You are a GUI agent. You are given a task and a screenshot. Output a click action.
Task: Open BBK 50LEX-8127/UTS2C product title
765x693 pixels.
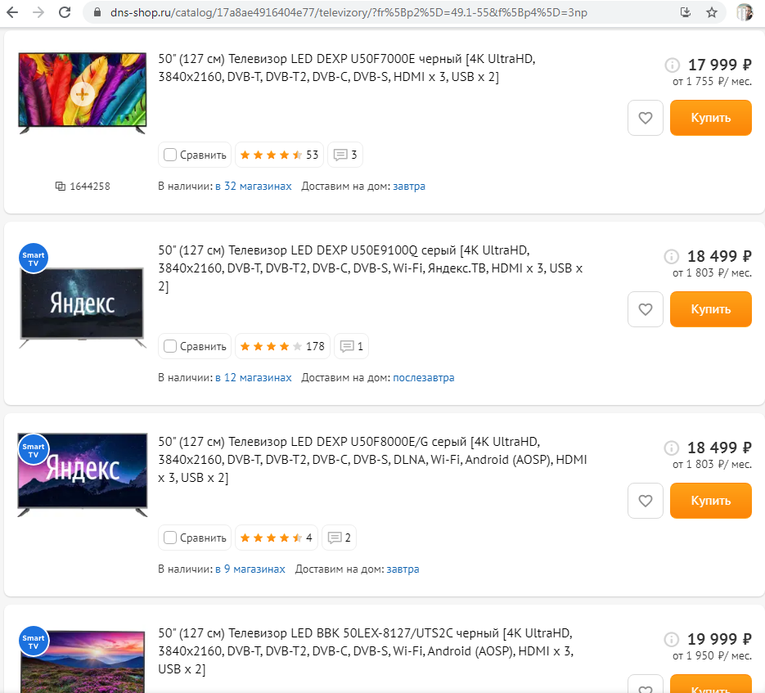pos(366,650)
